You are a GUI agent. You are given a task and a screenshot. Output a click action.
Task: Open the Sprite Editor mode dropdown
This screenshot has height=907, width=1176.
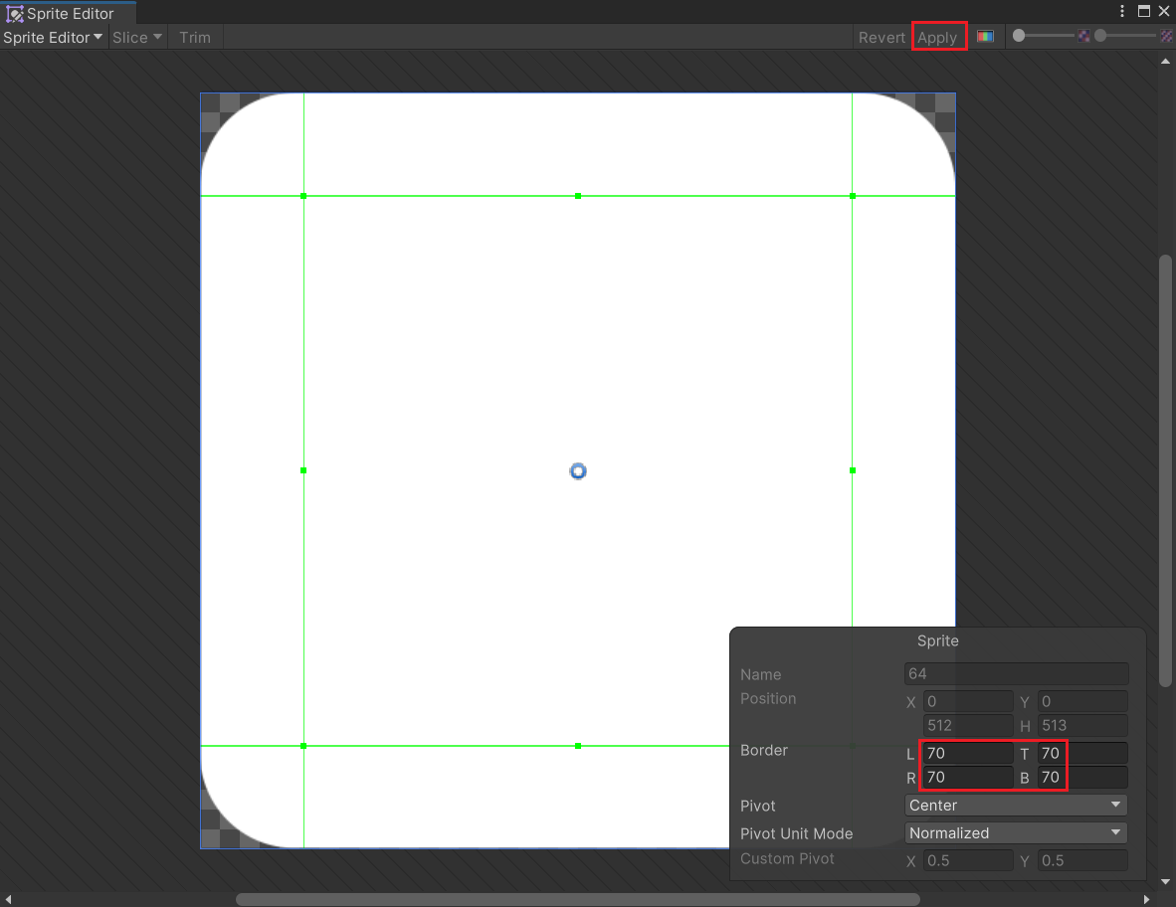coord(53,38)
